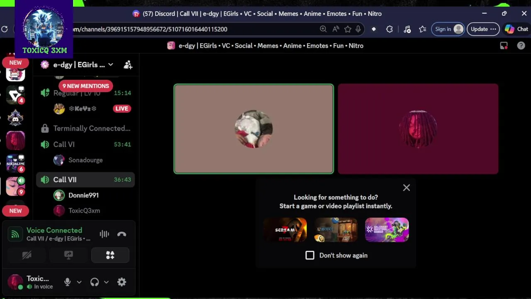Mute the microphone

[67, 282]
